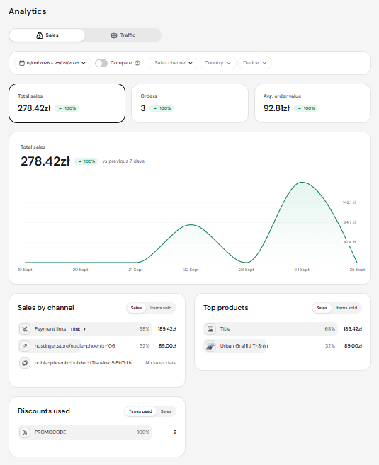Viewport: 379px width, 465px height.
Task: Switch Sales by channel to Items sold
Action: (x=161, y=308)
